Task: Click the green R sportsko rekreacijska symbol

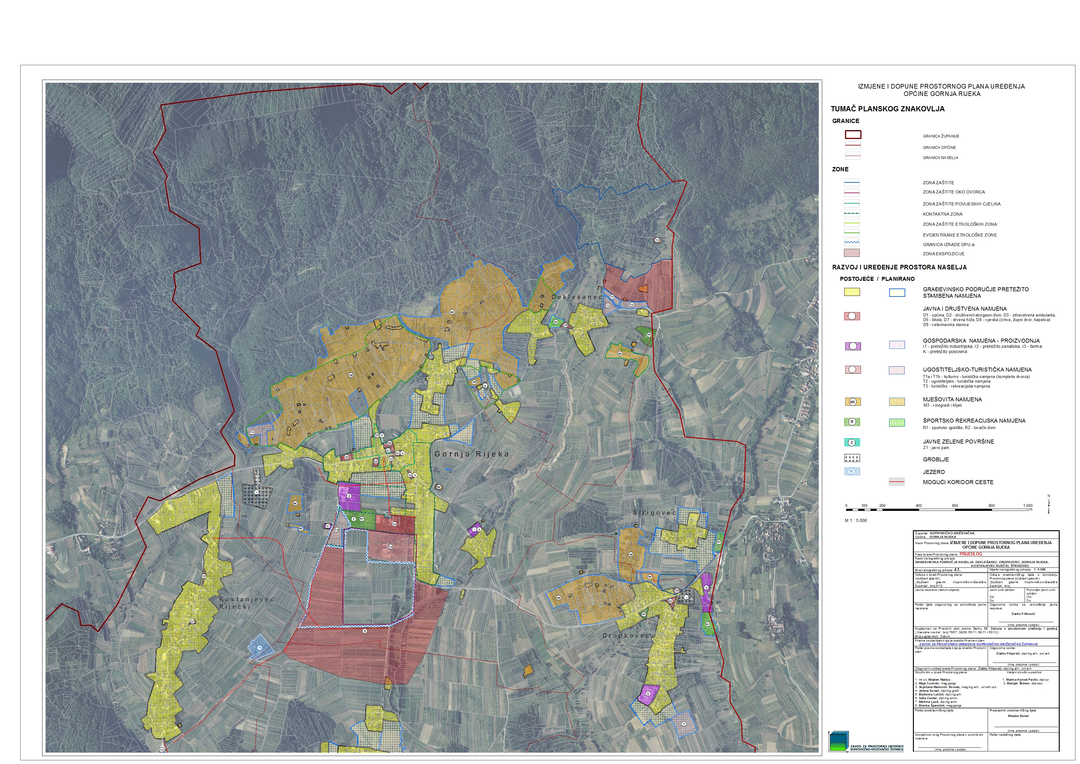Action: click(852, 422)
